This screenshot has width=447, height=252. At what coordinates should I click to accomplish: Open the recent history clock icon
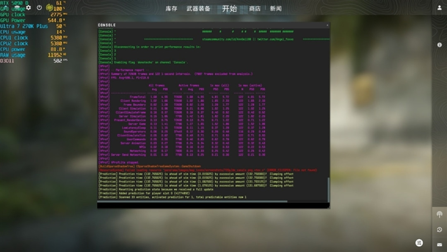tap(440, 230)
